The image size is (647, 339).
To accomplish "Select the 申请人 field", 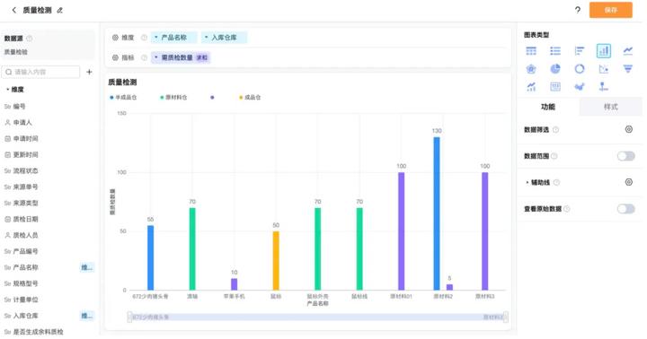I will tap(22, 122).
